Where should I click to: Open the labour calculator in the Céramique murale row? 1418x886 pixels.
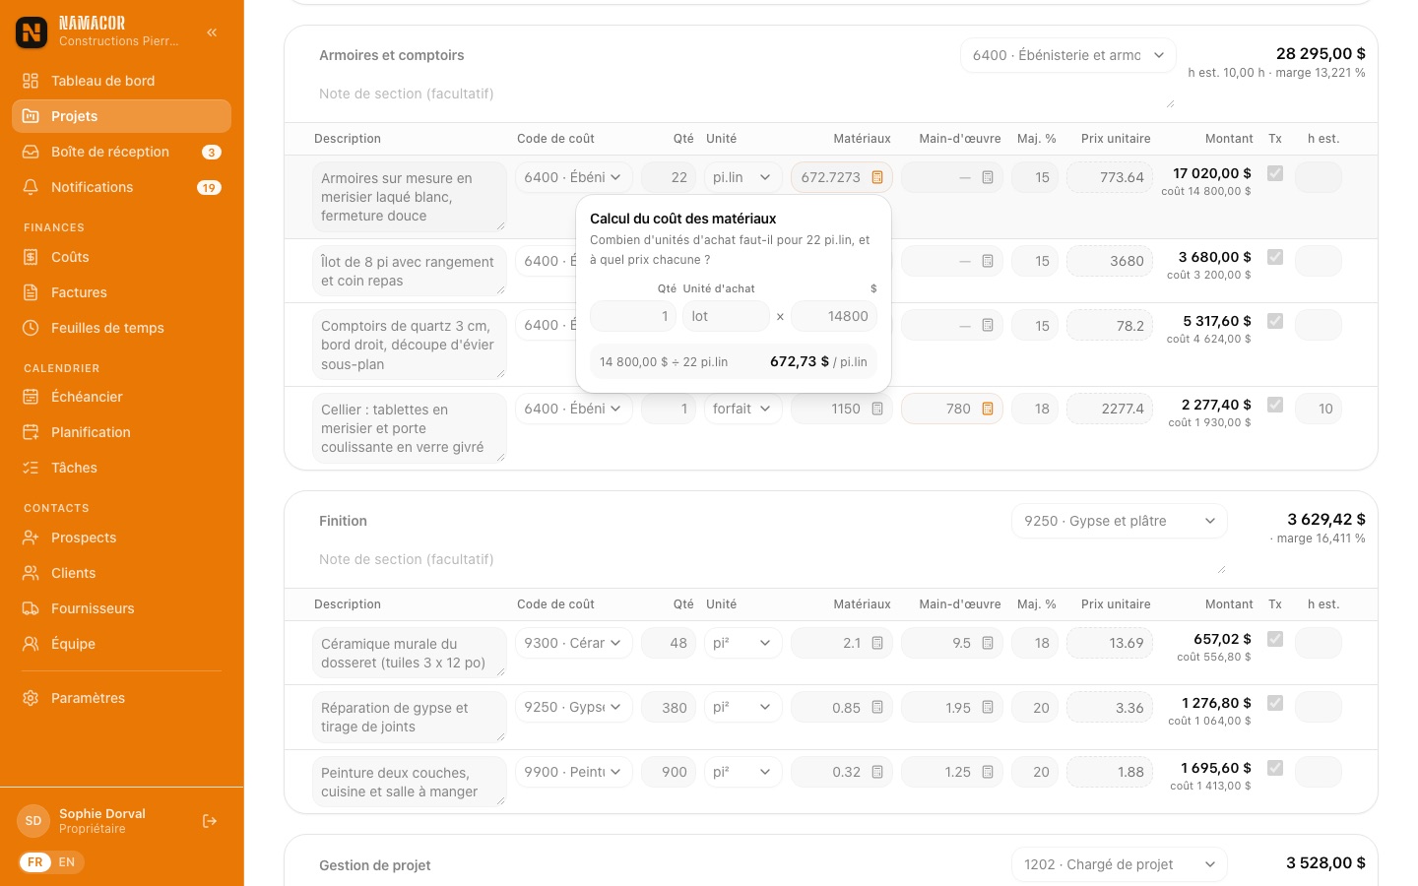pos(988,643)
